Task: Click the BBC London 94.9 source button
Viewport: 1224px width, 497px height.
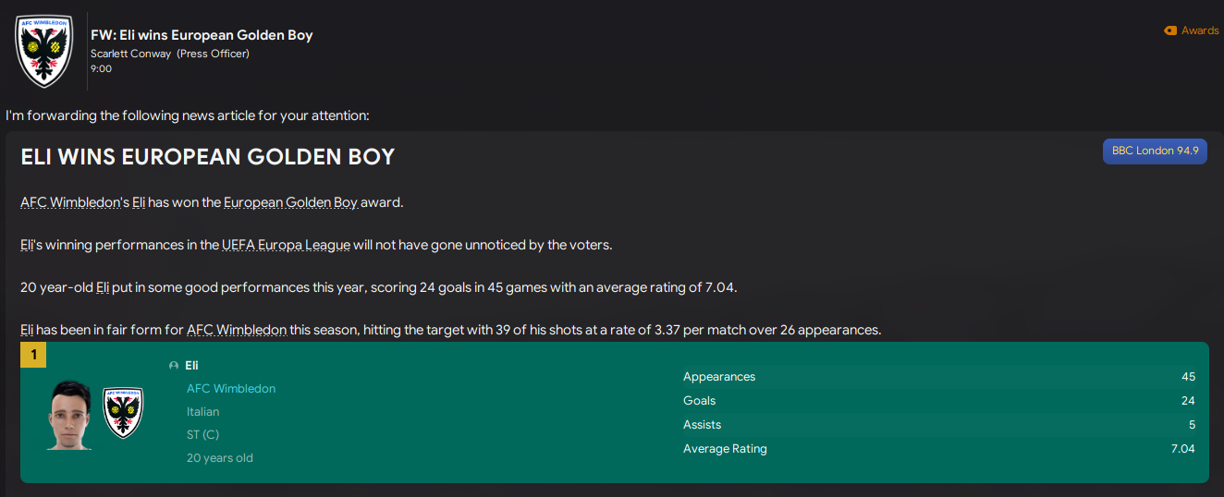Action: coord(1155,151)
